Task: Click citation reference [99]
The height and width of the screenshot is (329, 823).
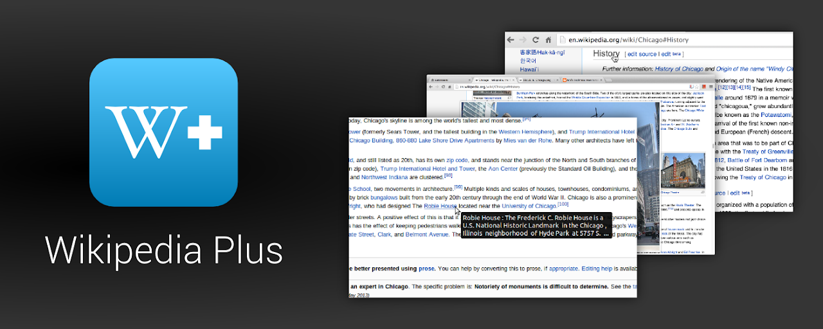Action: (x=458, y=187)
